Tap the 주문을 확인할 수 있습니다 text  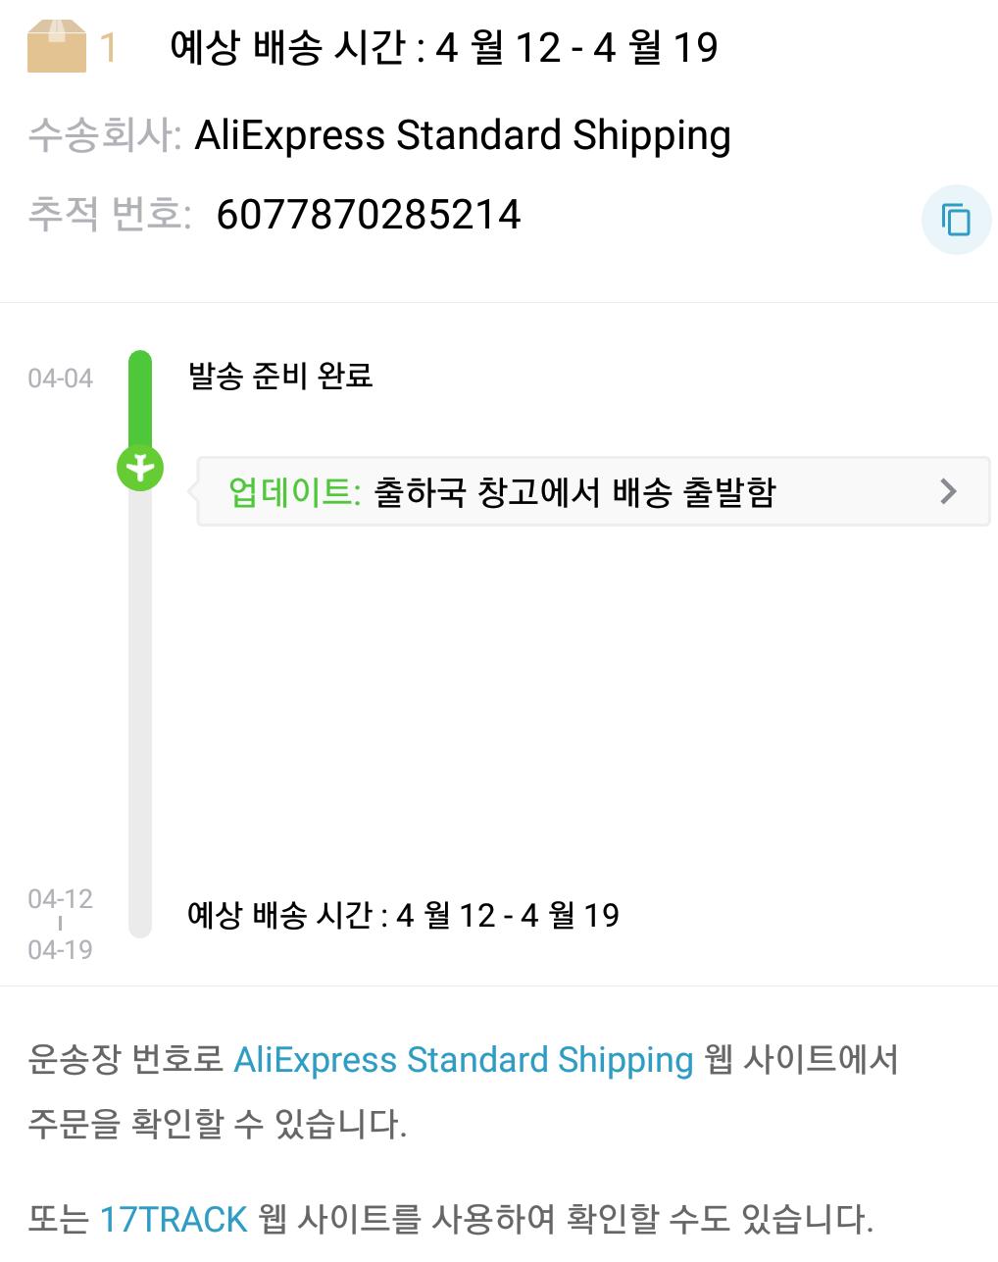pos(217,1124)
